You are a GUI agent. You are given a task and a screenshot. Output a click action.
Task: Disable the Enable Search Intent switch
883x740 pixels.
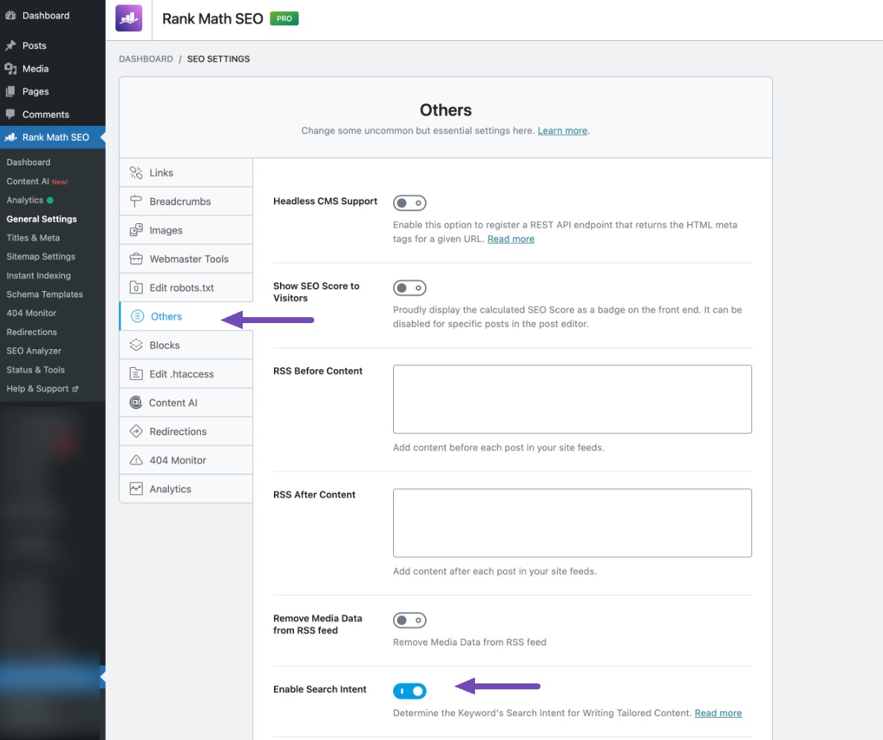point(409,692)
